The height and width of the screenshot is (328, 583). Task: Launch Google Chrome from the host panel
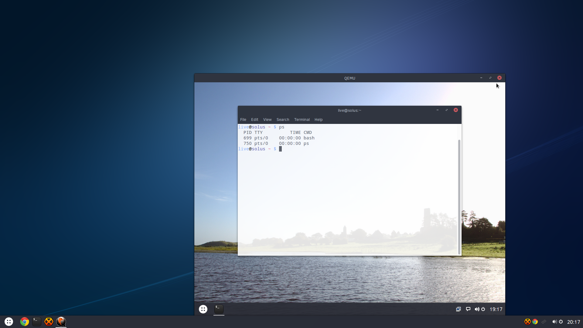(x=25, y=322)
